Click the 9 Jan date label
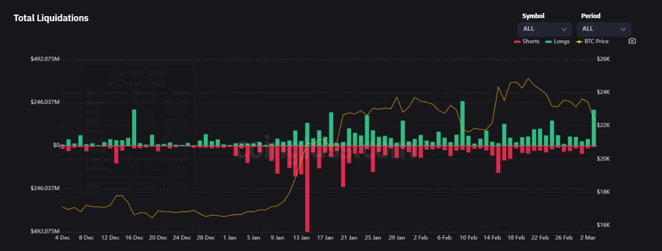 pyautogui.click(x=278, y=237)
